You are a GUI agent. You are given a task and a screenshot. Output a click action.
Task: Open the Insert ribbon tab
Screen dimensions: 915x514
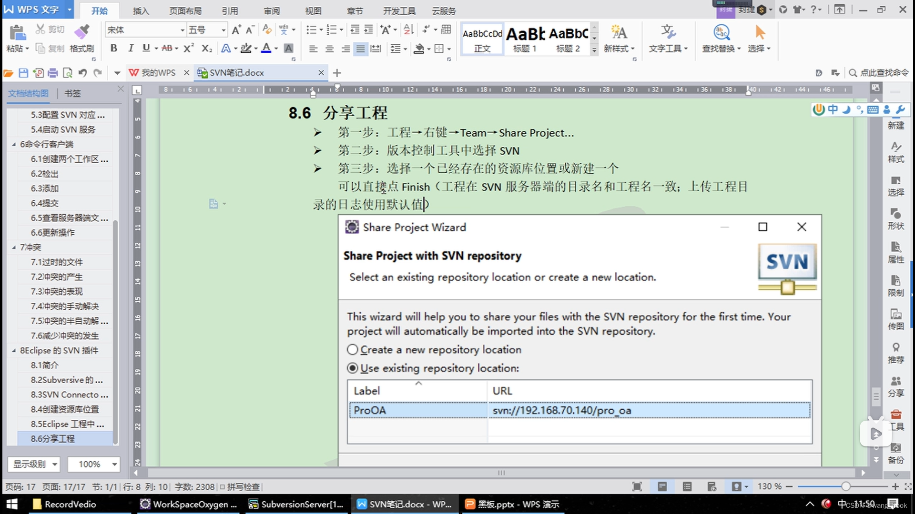click(x=141, y=10)
